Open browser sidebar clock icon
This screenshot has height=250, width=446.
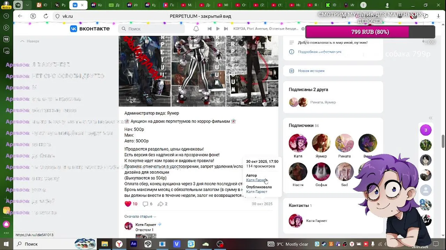(6, 16)
